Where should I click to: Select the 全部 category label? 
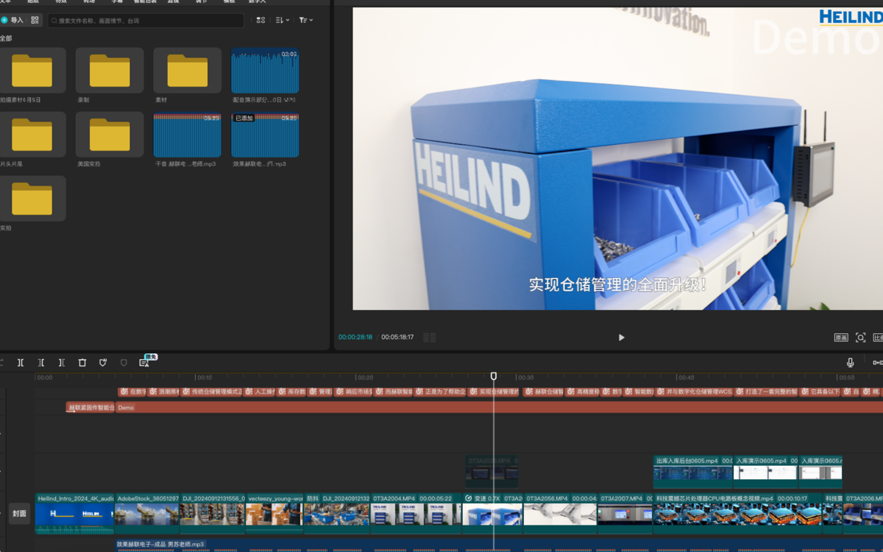(6, 38)
